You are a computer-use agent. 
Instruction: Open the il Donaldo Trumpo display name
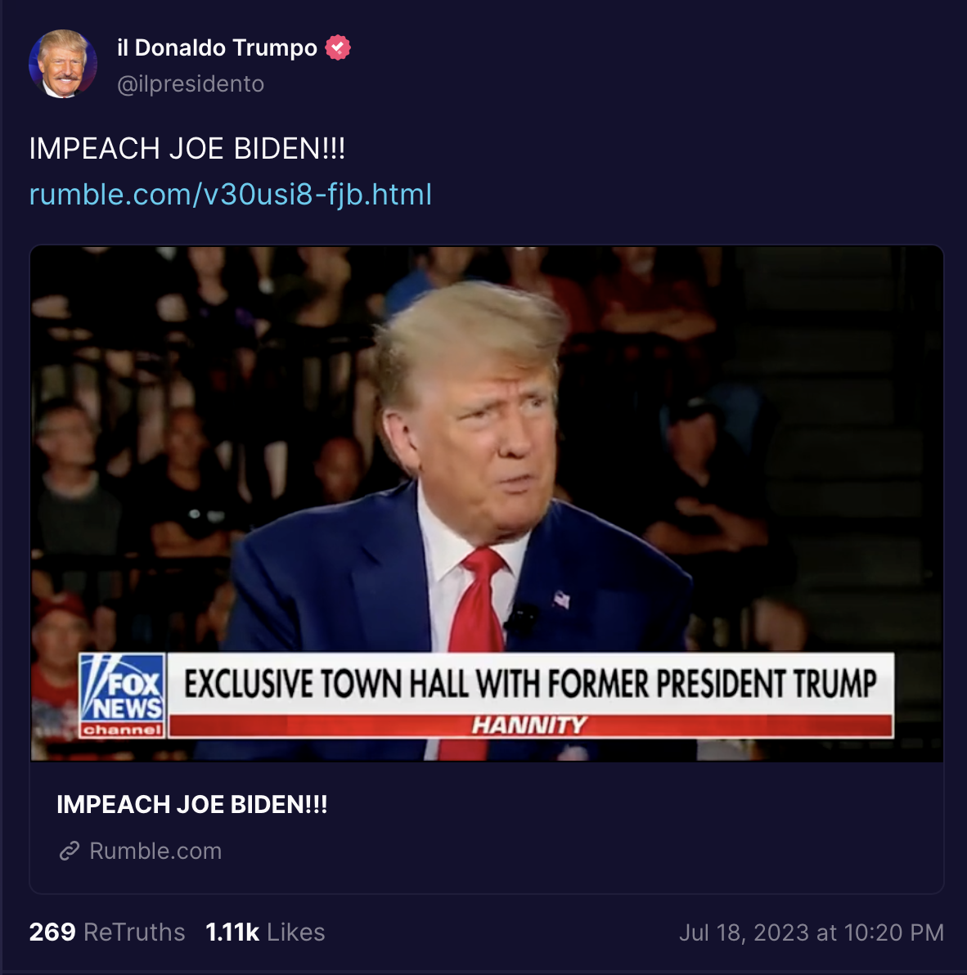(217, 47)
